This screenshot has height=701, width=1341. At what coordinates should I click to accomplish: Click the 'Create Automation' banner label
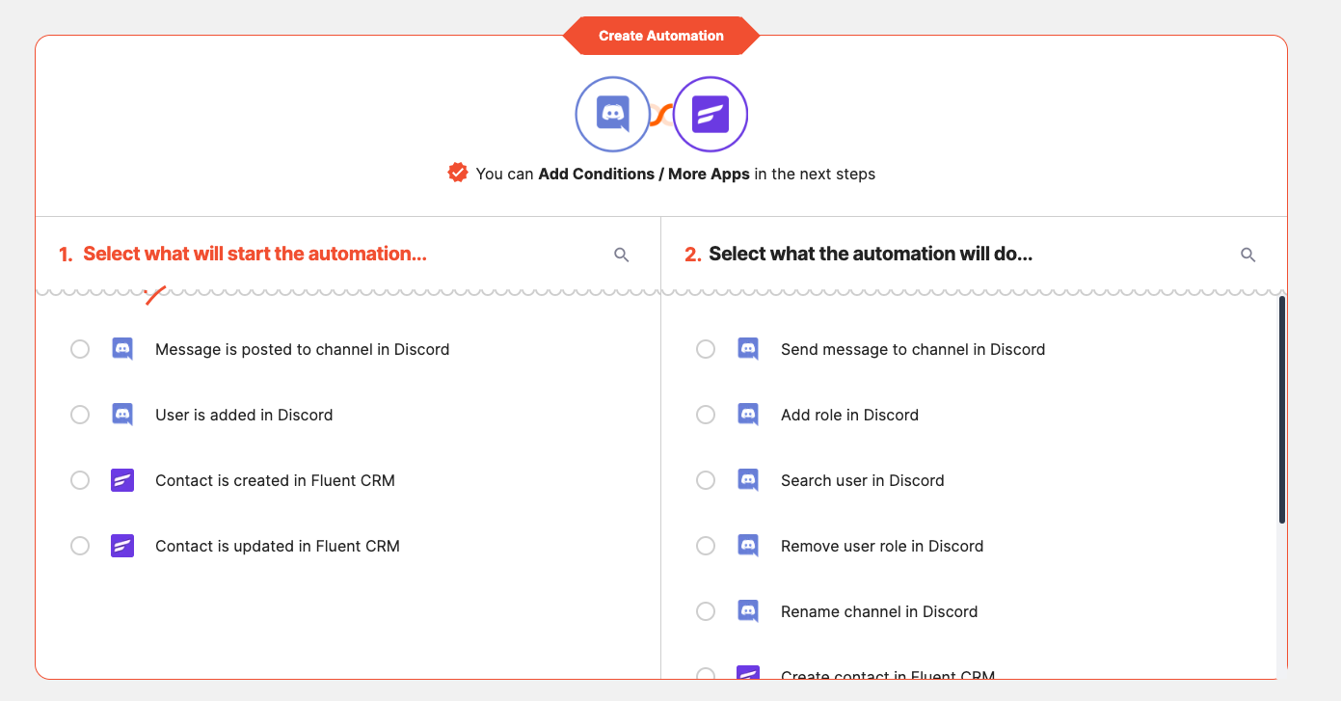661,36
